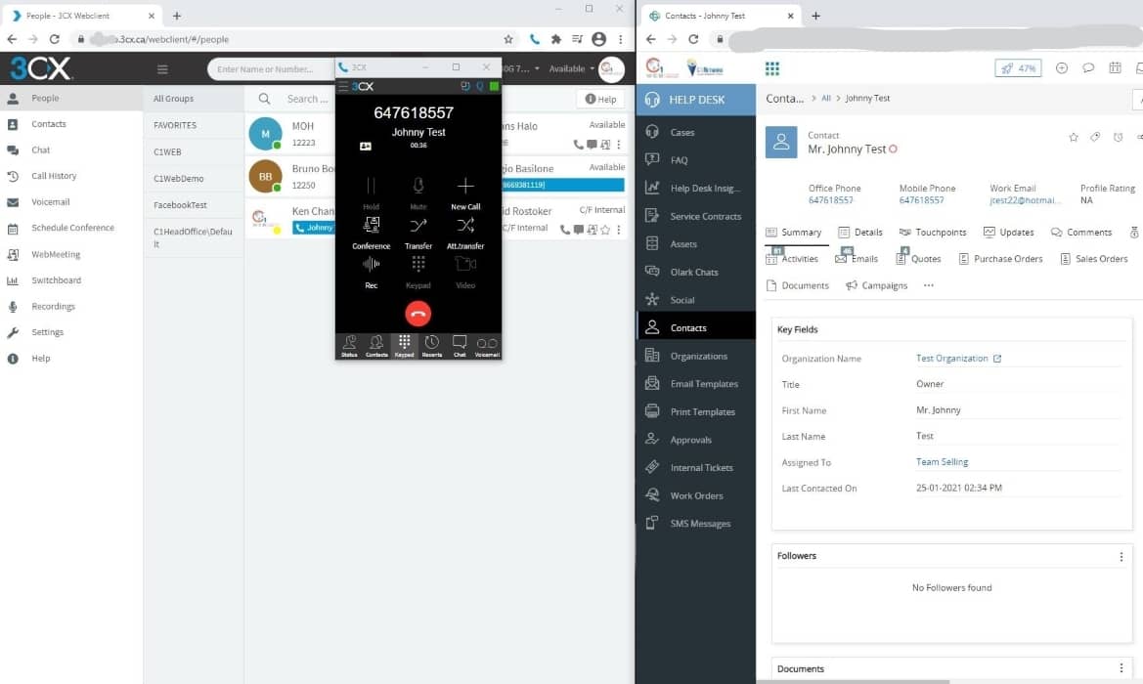
Task: Open the CRM app grid launcher
Action: [x=772, y=68]
